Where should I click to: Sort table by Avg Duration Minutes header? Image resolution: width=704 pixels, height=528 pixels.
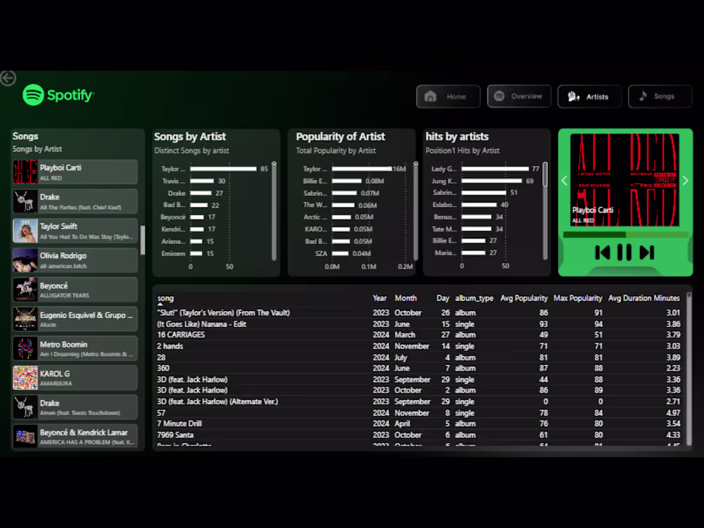pos(644,298)
